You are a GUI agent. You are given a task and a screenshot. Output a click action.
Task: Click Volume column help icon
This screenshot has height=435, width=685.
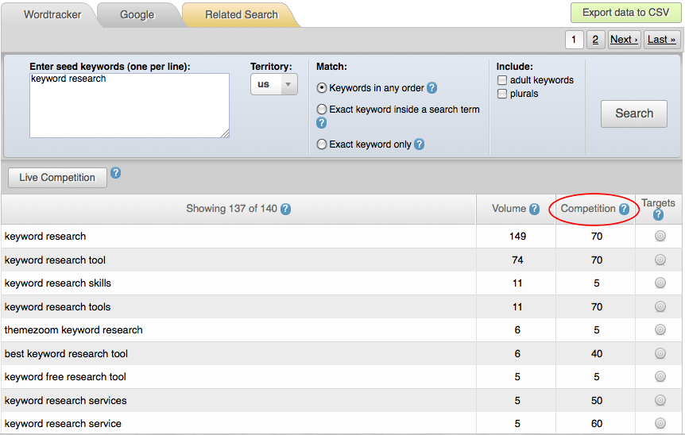pos(534,209)
